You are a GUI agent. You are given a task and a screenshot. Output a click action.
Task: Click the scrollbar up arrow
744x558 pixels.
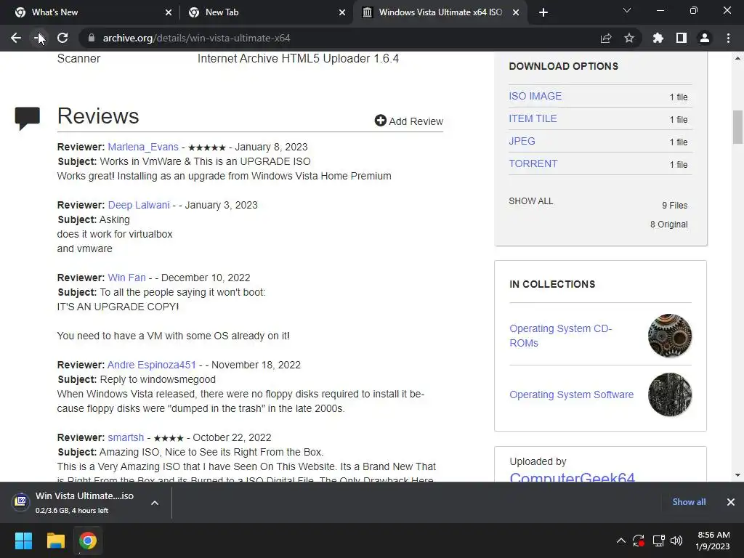pos(737,58)
